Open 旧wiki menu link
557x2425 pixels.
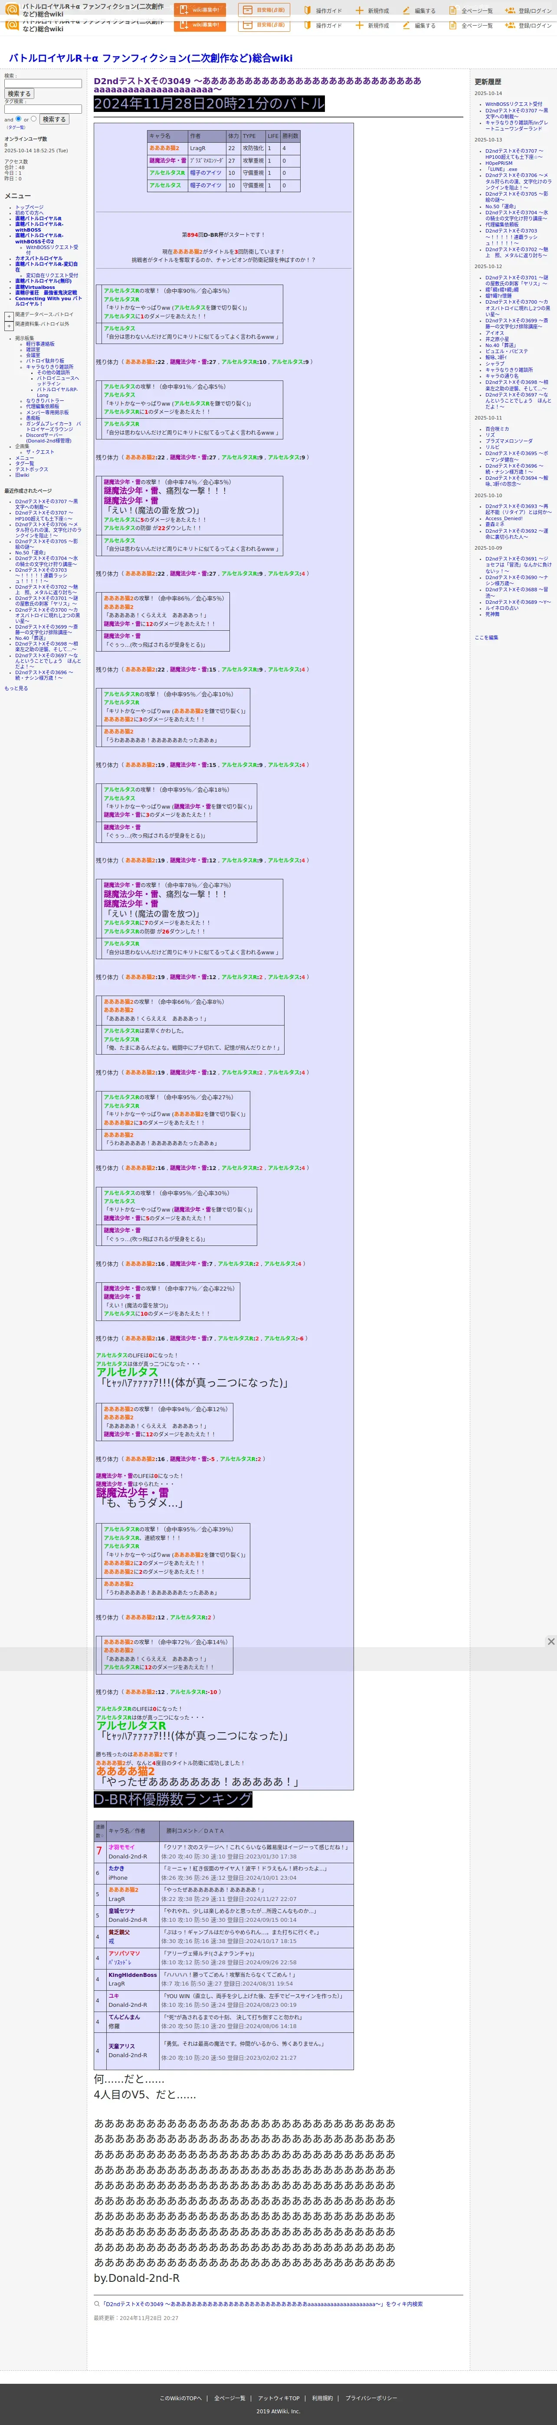click(x=22, y=475)
